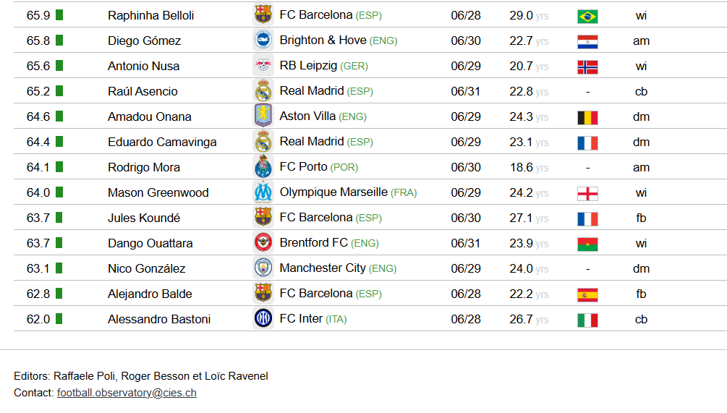Click the Olympique Marseille logo
Screen dimensions: 727x413
tap(263, 192)
